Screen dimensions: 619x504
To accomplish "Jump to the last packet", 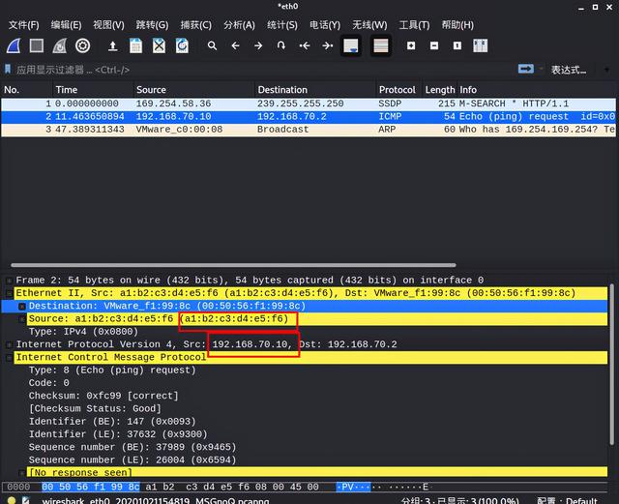I will (x=327, y=45).
